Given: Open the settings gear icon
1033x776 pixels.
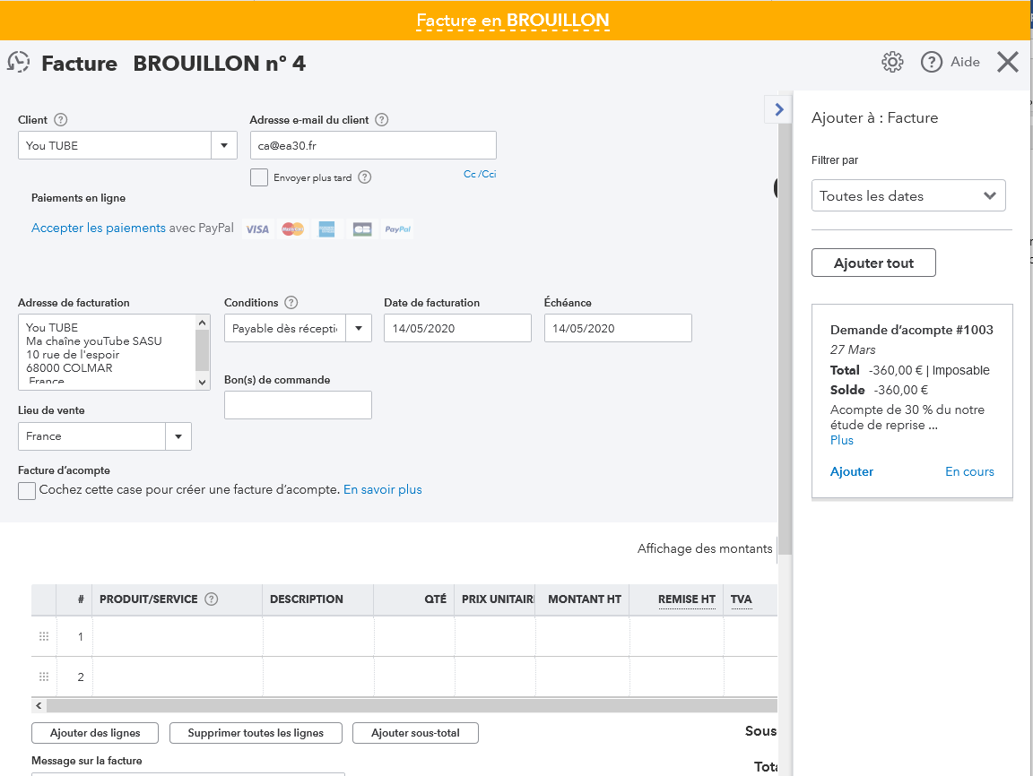Looking at the screenshot, I should tap(892, 62).
